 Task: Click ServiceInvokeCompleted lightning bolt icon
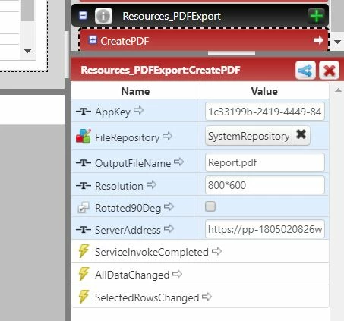(84, 251)
